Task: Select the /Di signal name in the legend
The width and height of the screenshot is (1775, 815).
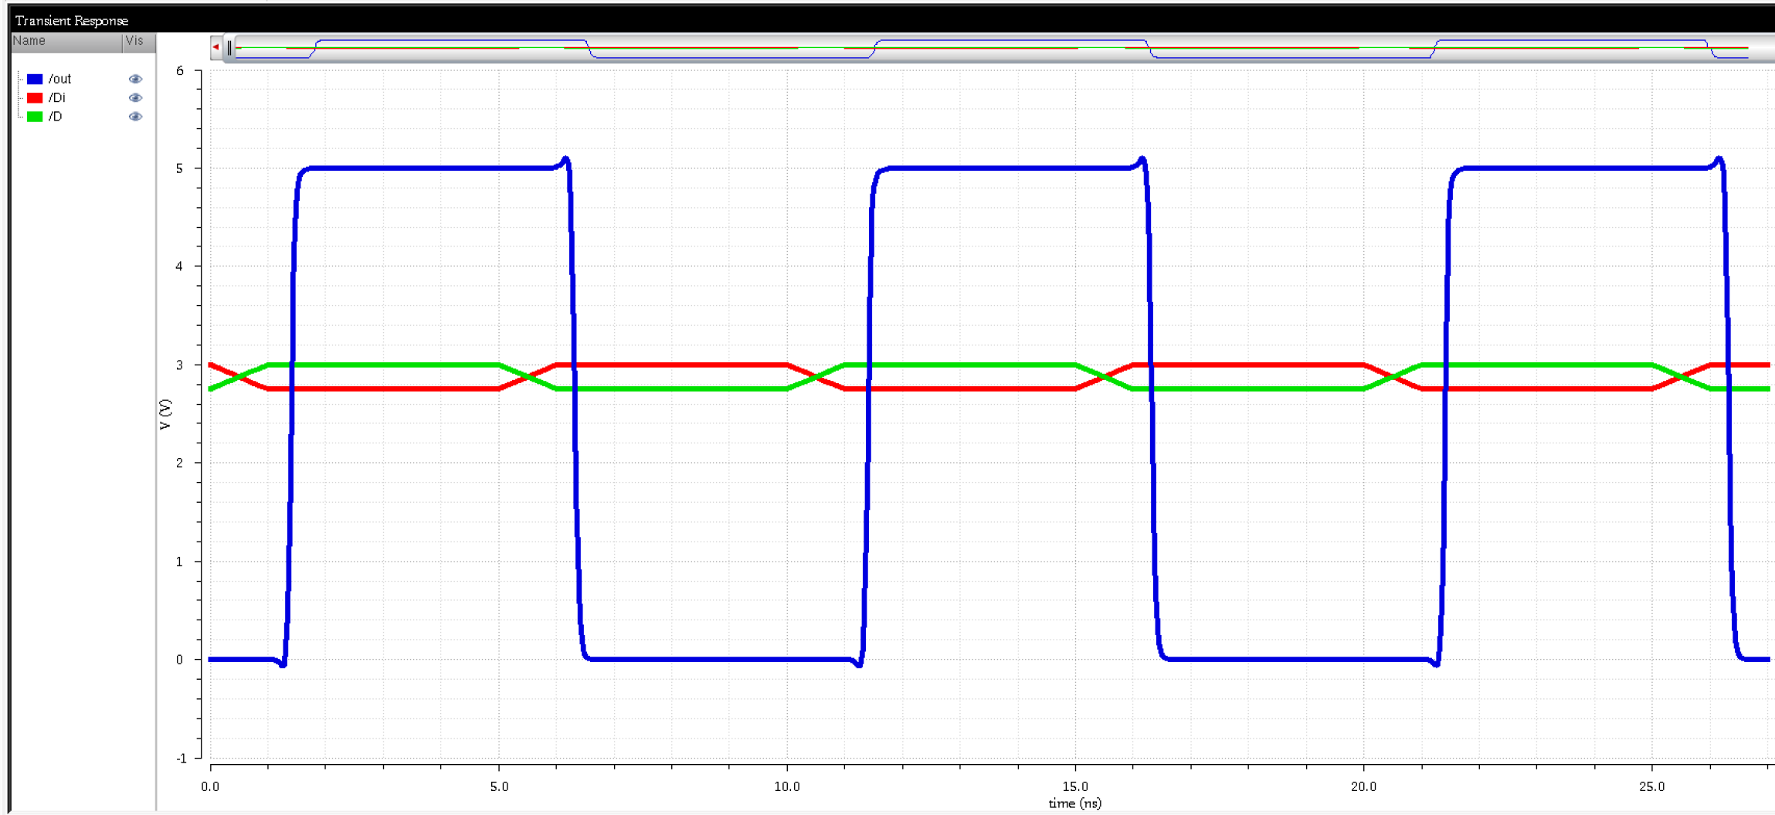Action: pyautogui.click(x=56, y=98)
